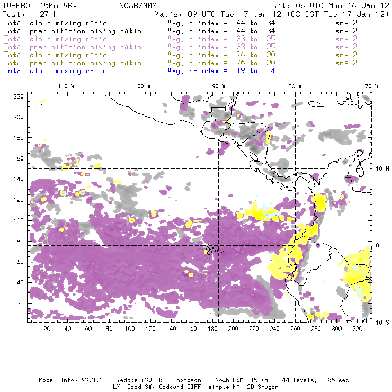Click the 'TORERO 15km ARW' title text
The image size is (392, 392).
click(x=40, y=6)
